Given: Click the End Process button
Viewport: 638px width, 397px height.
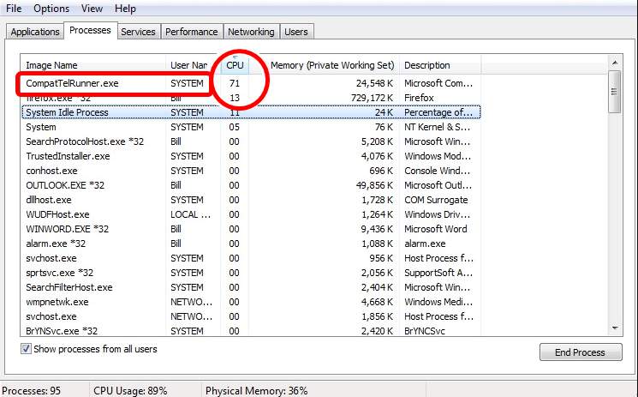Looking at the screenshot, I should [x=581, y=352].
